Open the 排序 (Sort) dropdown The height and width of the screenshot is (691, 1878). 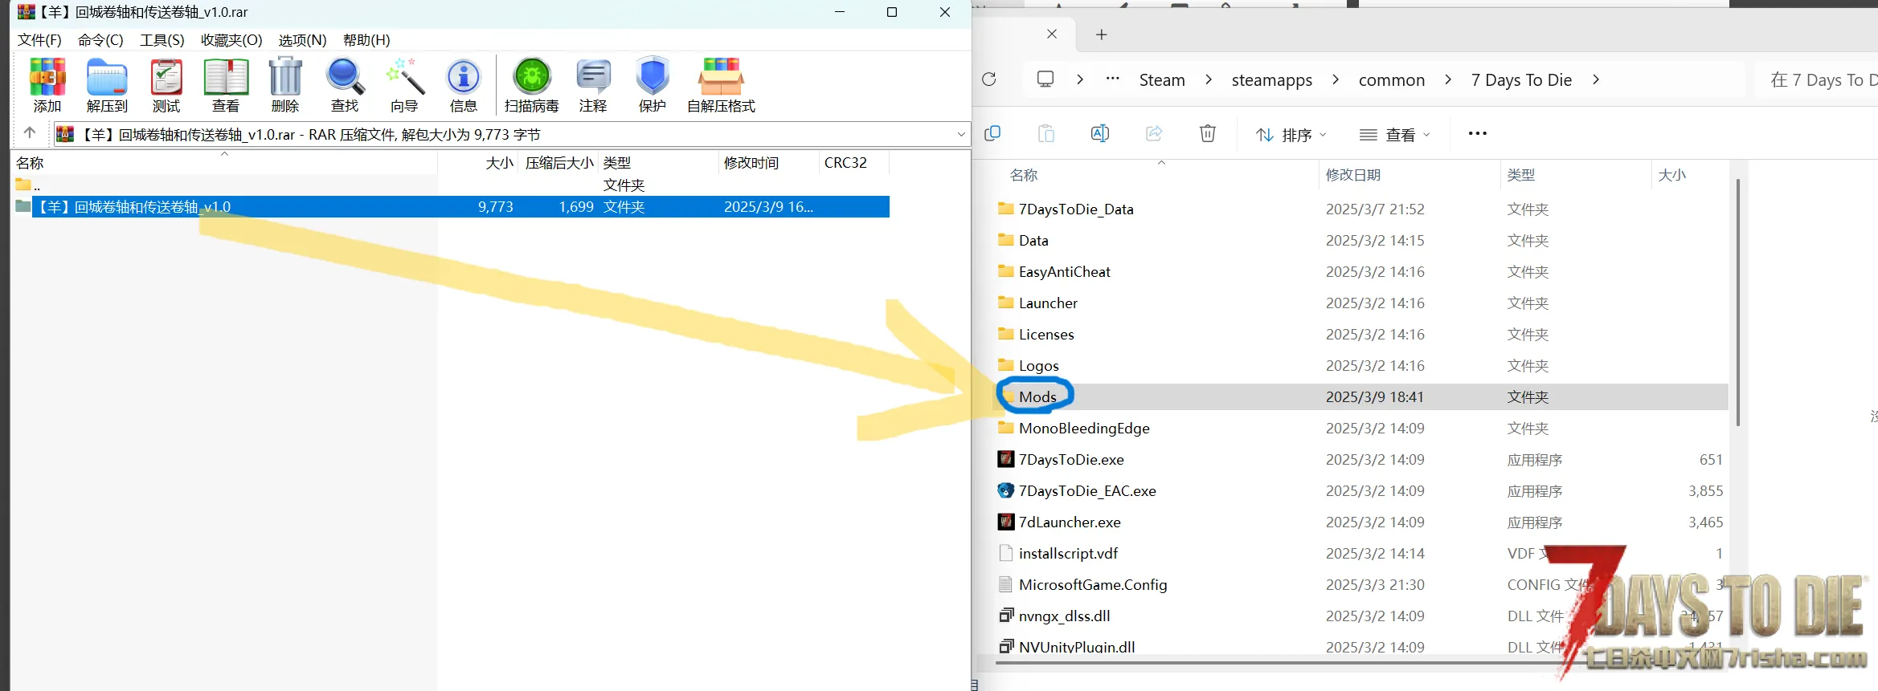pyautogui.click(x=1291, y=135)
